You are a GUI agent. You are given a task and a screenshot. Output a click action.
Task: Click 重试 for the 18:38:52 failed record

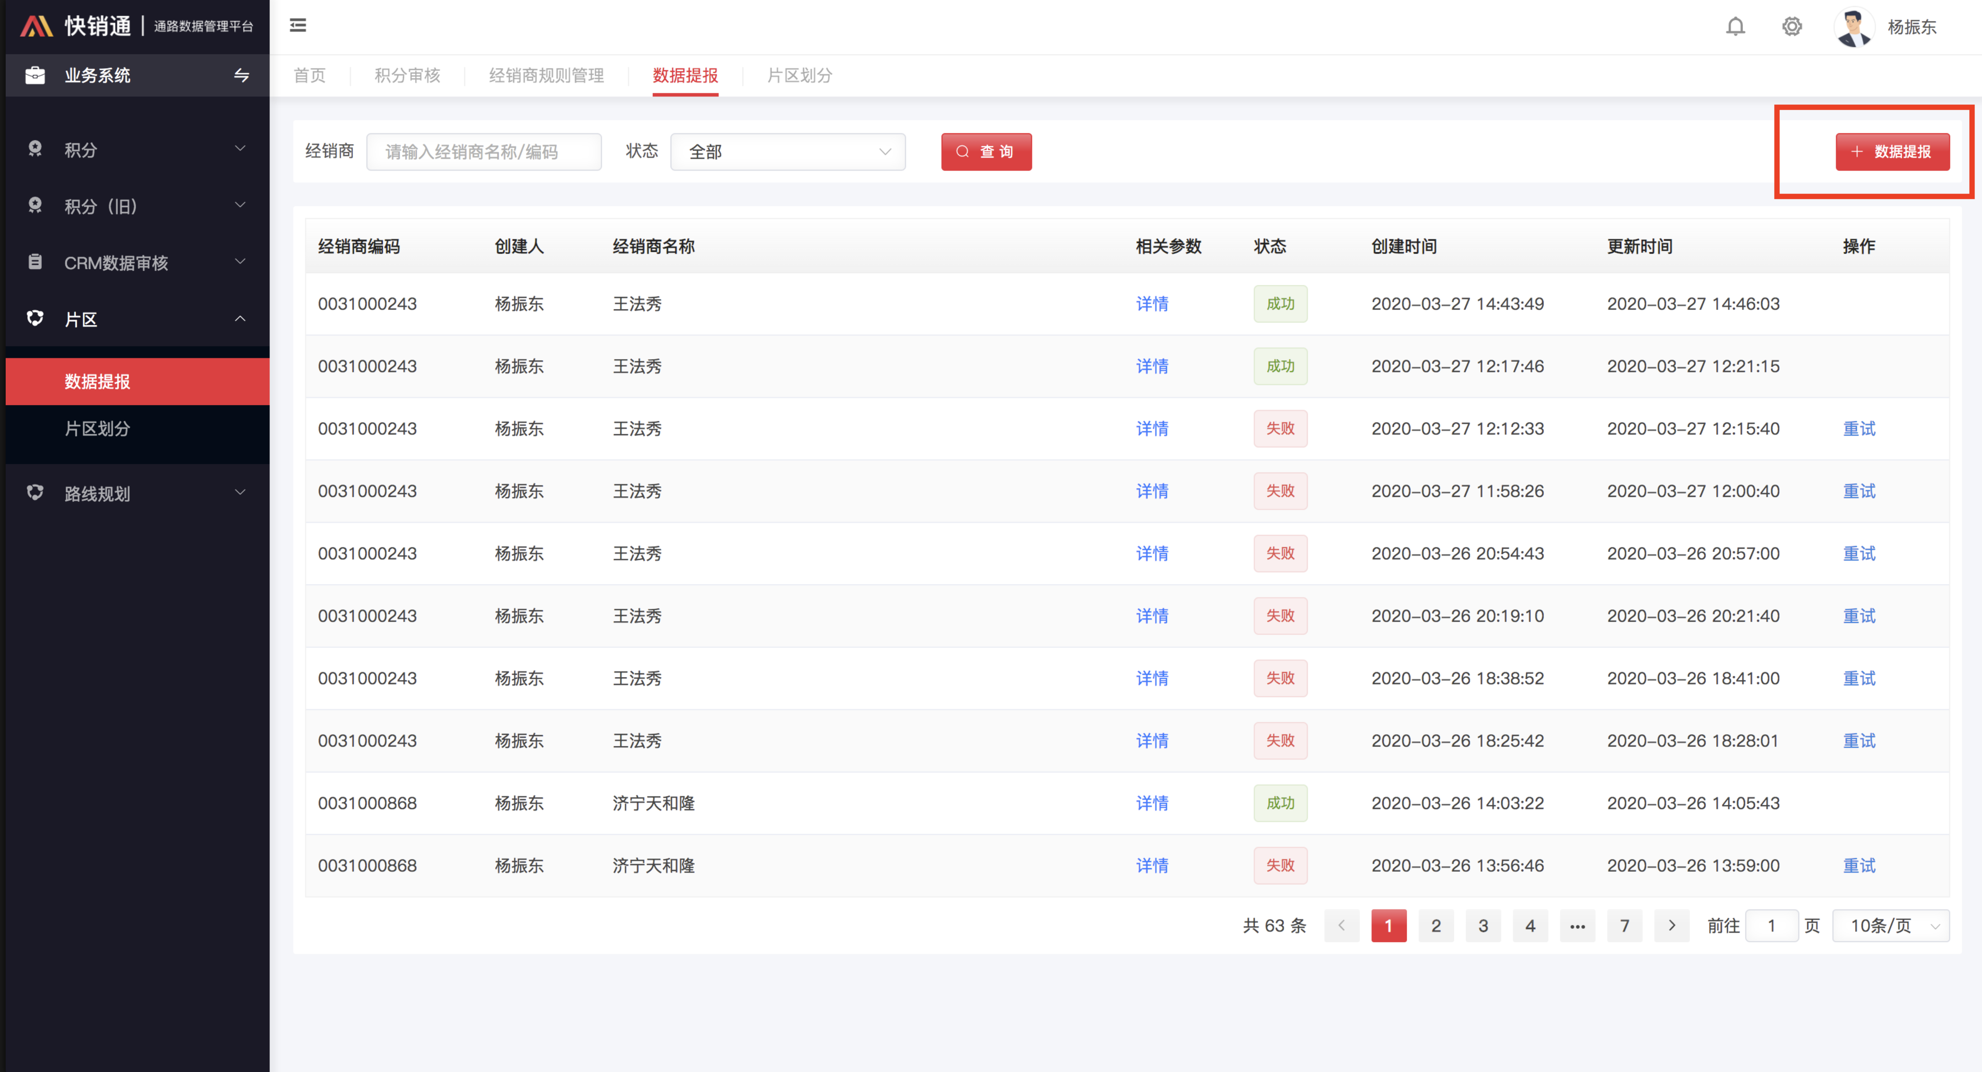tap(1859, 678)
